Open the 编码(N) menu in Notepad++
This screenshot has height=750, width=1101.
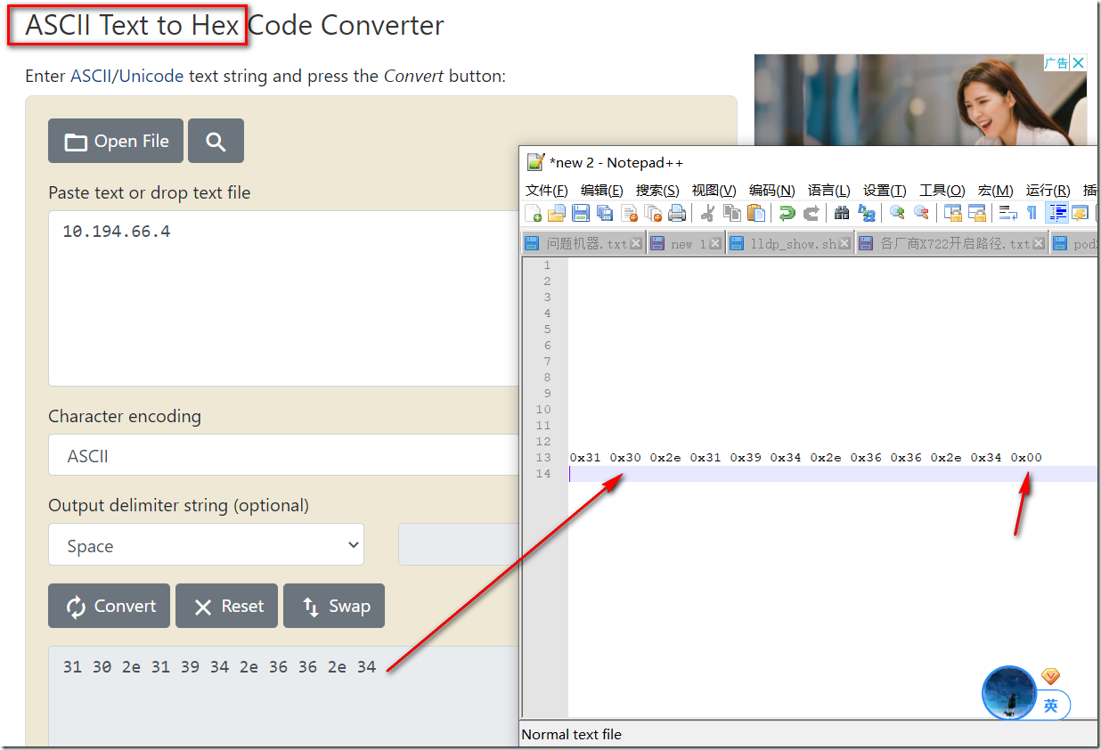[x=771, y=190]
